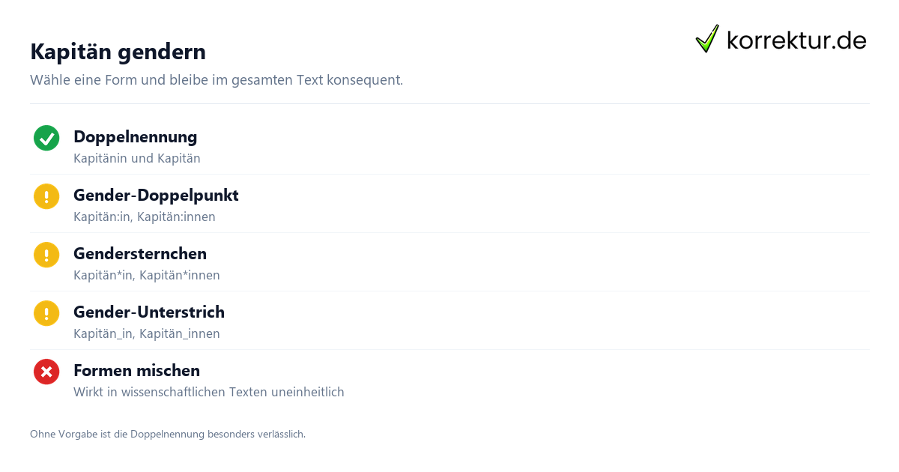Image resolution: width=899 pixels, height=472 pixels.
Task: Click the yellow warning icon beside Gender-Doppelpunkt
Action: pos(46,196)
